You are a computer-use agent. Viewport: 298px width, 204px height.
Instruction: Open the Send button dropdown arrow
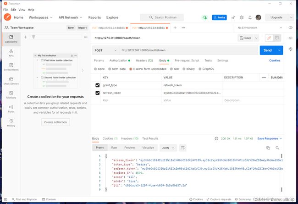tap(279, 50)
